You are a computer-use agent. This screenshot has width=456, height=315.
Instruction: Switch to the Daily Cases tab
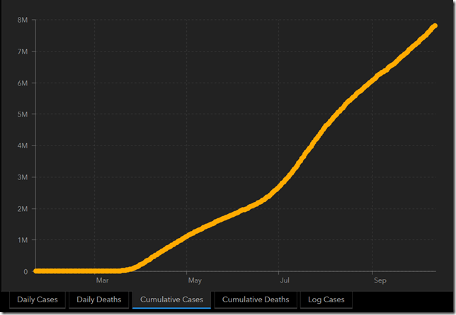(x=38, y=299)
